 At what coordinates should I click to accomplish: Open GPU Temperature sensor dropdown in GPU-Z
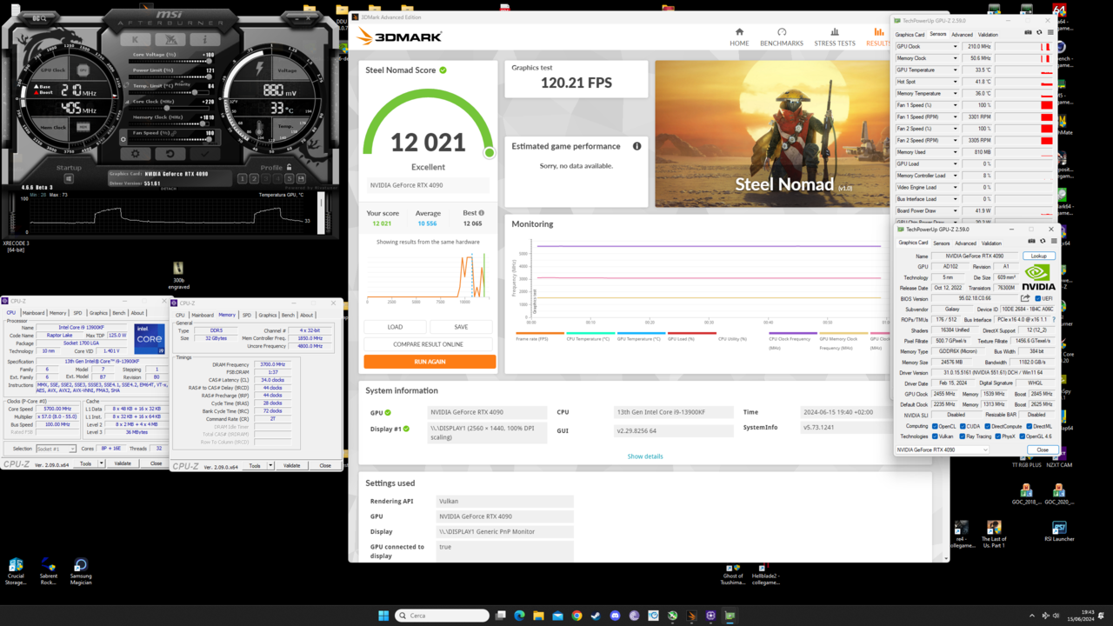tap(956, 70)
